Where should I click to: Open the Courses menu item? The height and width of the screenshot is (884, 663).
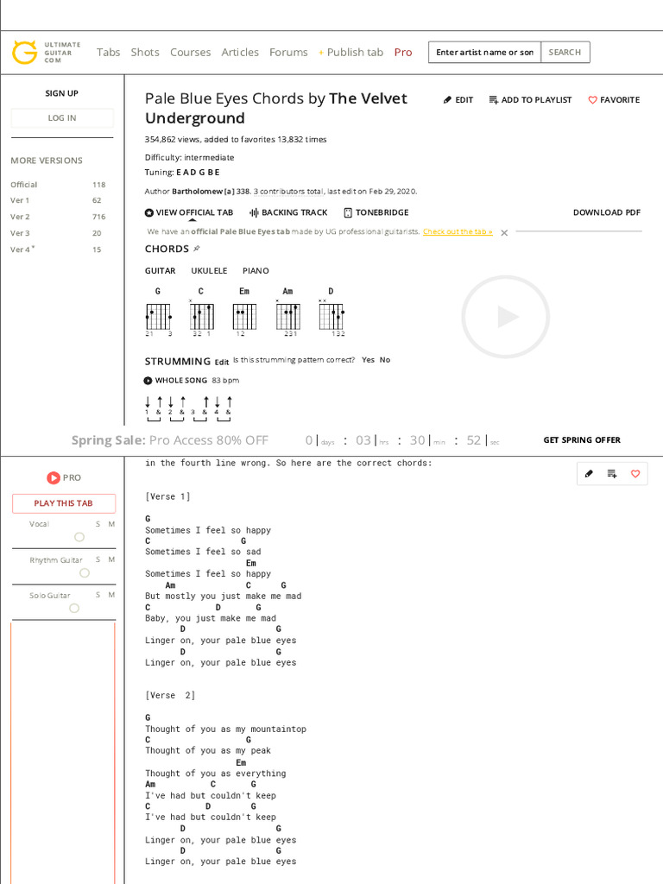pyautogui.click(x=191, y=53)
